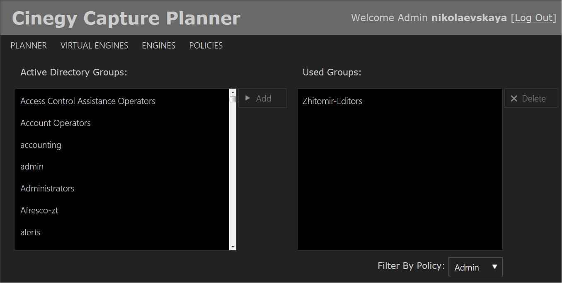
Task: Click the scrollbar down arrow in groups list
Action: coord(233,247)
